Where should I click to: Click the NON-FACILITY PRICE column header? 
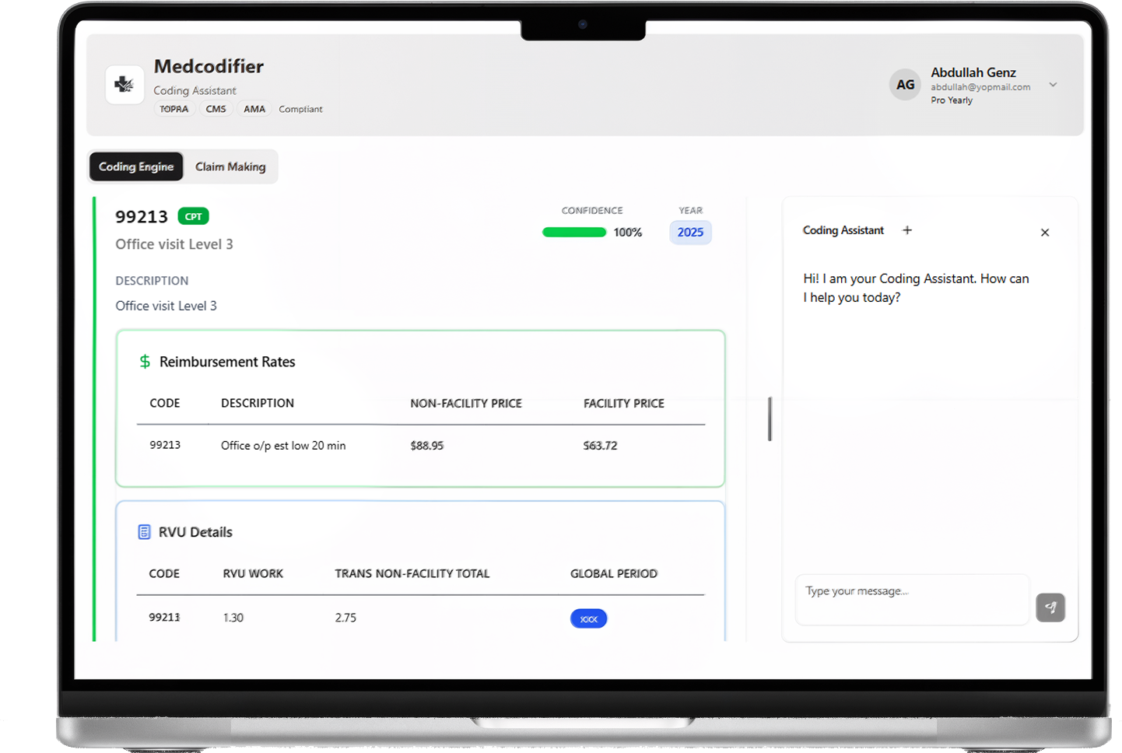click(466, 404)
